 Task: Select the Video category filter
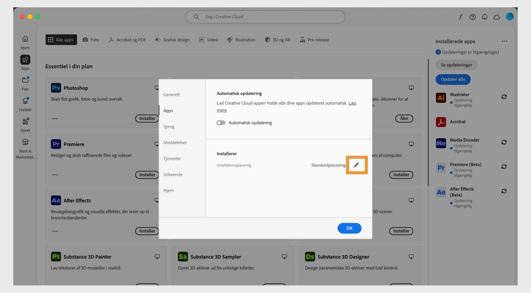coord(209,40)
